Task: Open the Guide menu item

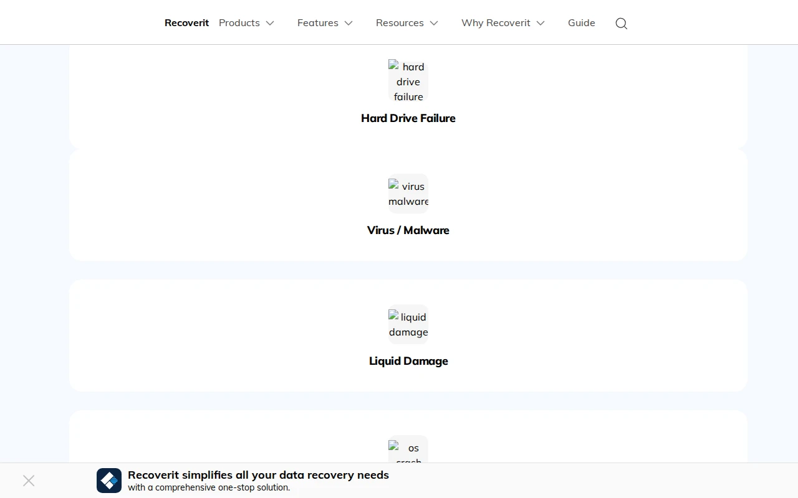Action: pyautogui.click(x=581, y=23)
